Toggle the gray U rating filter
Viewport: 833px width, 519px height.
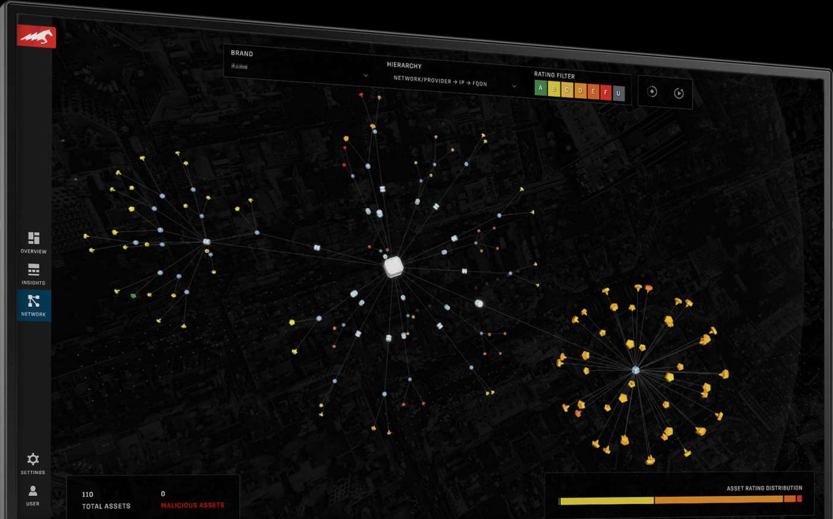pos(618,93)
